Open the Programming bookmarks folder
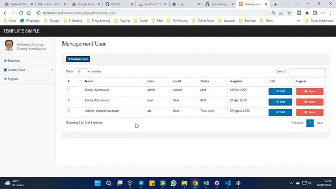Image resolution: width=336 pixels, height=189 pixels. [x=99, y=20]
